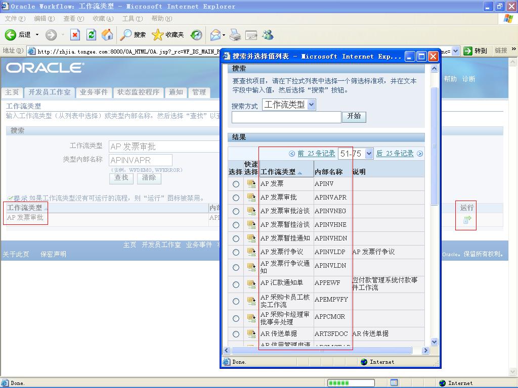Quick select icon for APINVLDN row
Viewport: 518px width, 388px height.
click(251, 267)
